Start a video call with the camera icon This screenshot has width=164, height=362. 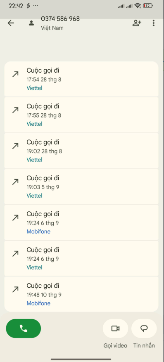pos(115,328)
